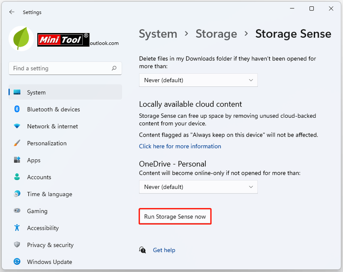Open Windows Update settings

click(x=65, y=262)
